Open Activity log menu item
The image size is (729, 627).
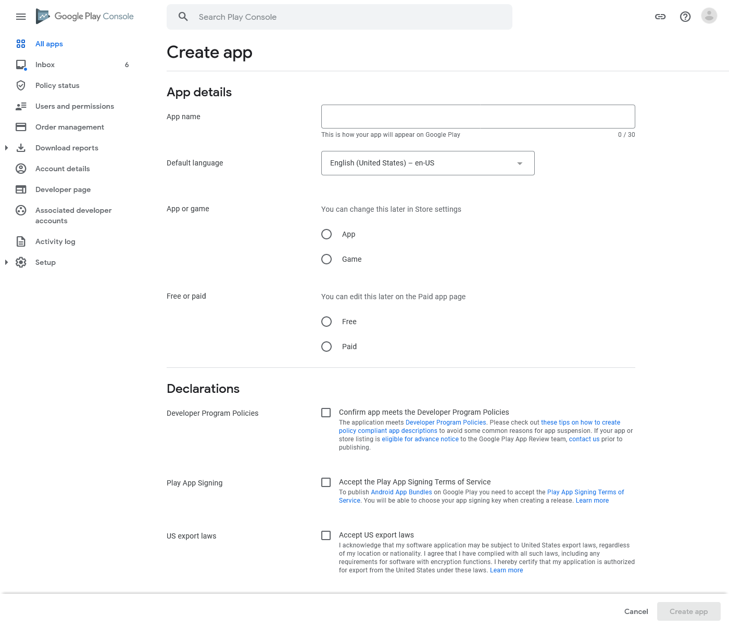click(x=55, y=241)
